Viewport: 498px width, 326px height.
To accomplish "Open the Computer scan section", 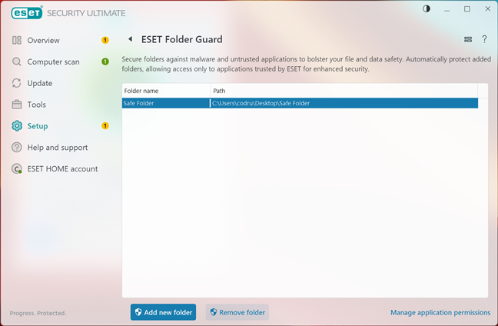I will click(x=53, y=62).
